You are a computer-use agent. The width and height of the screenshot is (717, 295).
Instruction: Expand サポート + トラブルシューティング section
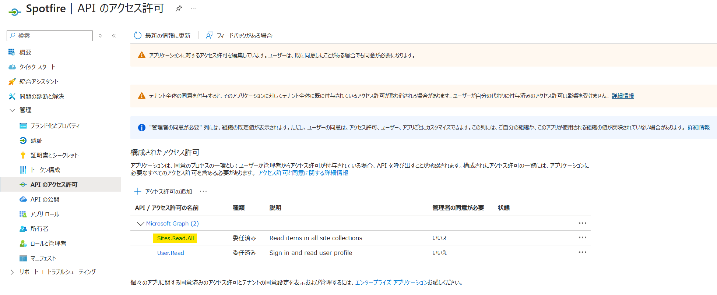click(x=12, y=272)
